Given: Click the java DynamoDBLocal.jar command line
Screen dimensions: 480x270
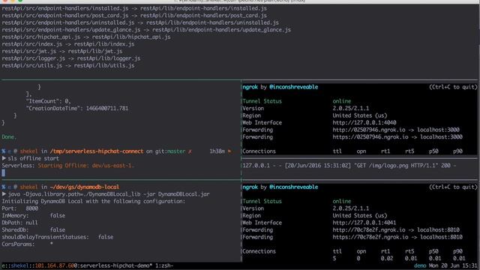Looking at the screenshot, I should pyautogui.click(x=109, y=194).
